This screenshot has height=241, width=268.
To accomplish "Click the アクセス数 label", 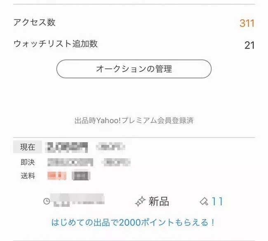I will pyautogui.click(x=35, y=23).
